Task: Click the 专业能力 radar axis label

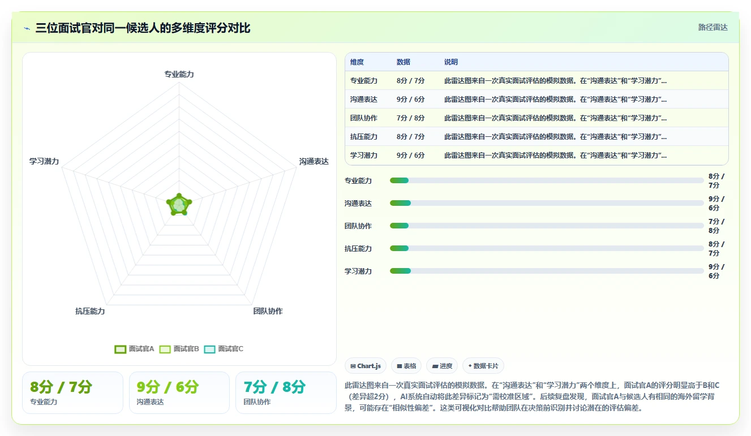Action: (x=179, y=74)
